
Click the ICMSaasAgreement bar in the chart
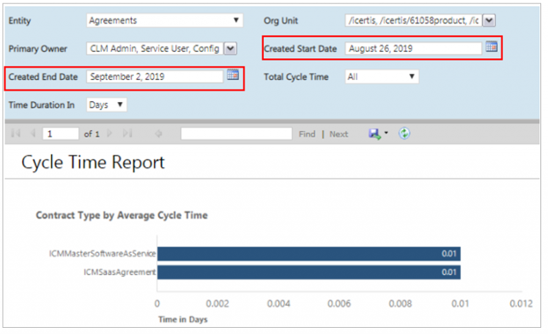point(308,272)
